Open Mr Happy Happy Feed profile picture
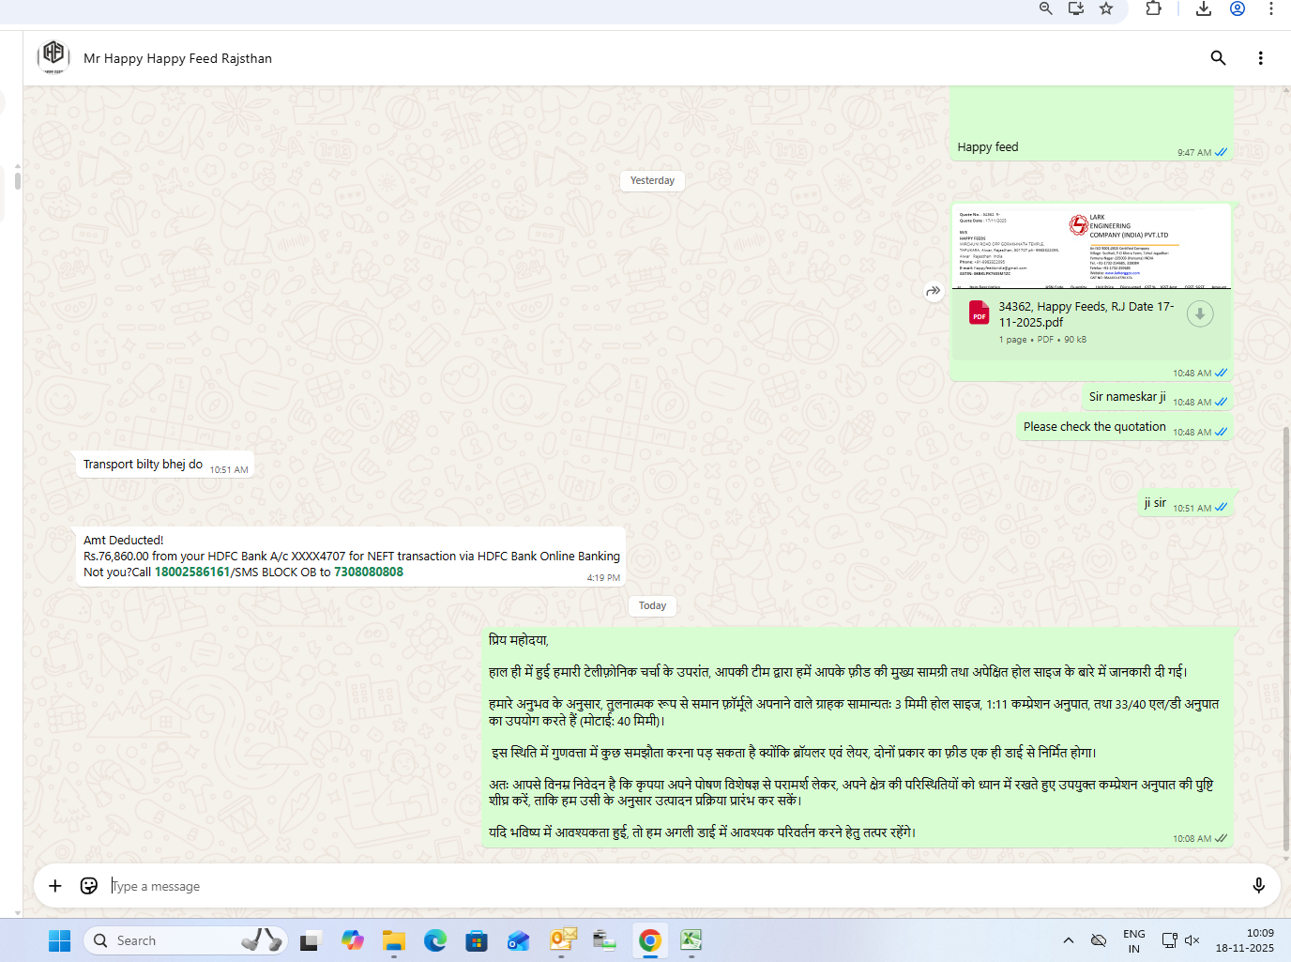1291x962 pixels. 53,56
